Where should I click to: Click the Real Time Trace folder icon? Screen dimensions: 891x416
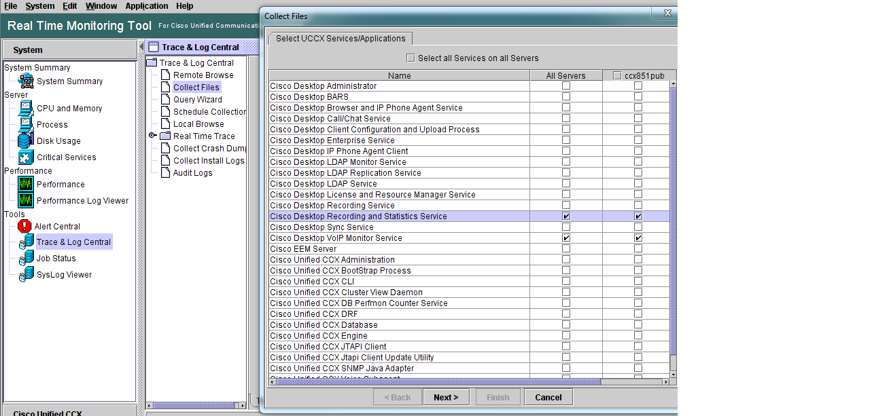pyautogui.click(x=165, y=136)
